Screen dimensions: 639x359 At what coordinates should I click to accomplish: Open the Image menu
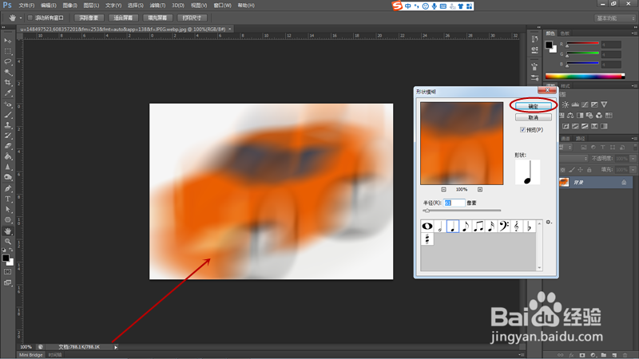70,6
